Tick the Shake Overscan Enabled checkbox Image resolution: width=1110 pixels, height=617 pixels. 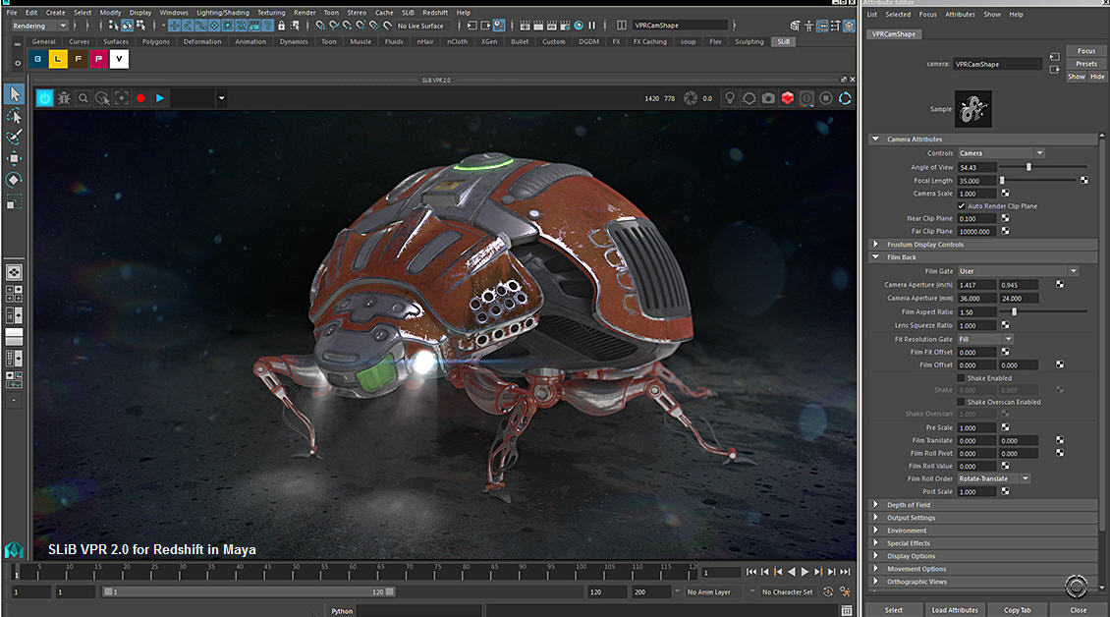962,402
